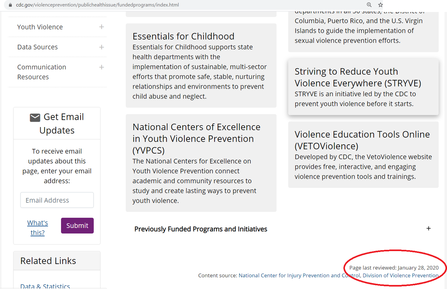The width and height of the screenshot is (447, 289).
Task: Open Violence Education Tools Online card
Action: [363, 154]
